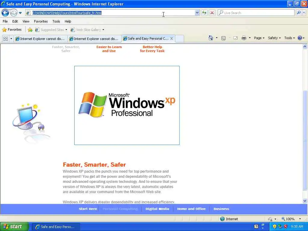Image resolution: width=308 pixels, height=231 pixels.
Task: Open the View menu
Action: point(26,21)
